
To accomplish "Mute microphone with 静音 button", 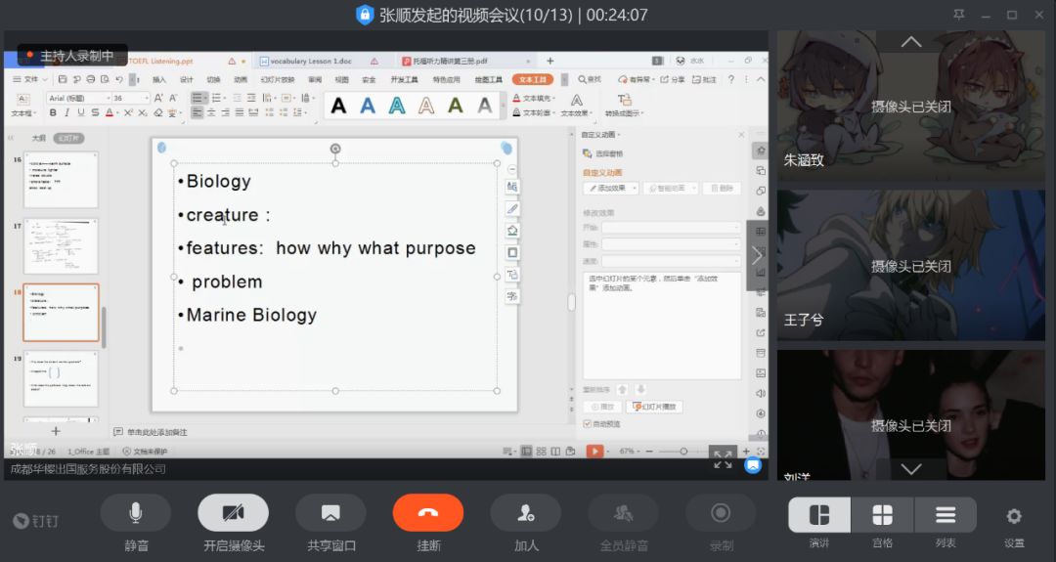I will 135,513.
